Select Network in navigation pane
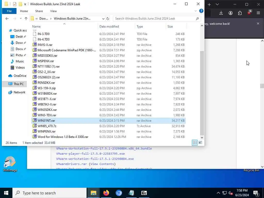The image size is (264, 198). (17, 92)
